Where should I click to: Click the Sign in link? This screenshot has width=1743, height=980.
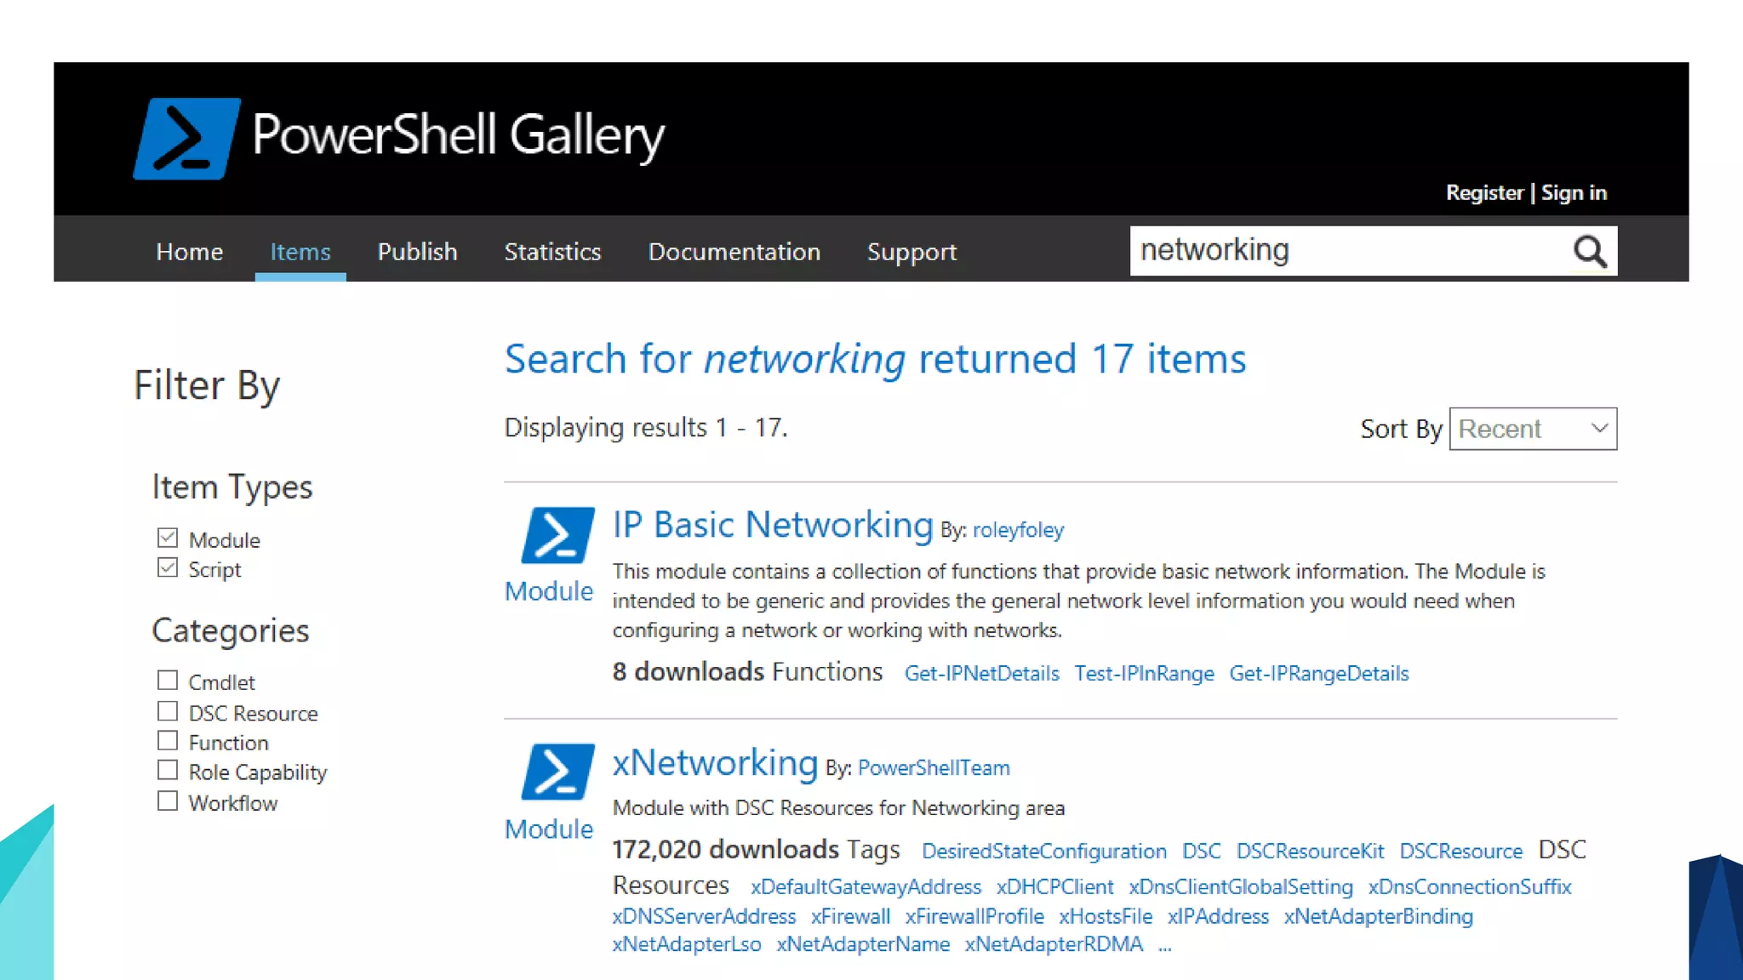[x=1574, y=193]
